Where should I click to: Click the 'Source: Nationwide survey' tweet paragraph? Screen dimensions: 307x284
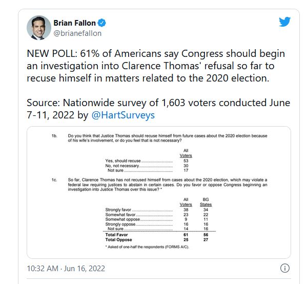158,109
